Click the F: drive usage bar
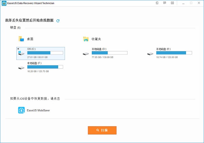This screenshot has width=204, height=143. point(45,67)
